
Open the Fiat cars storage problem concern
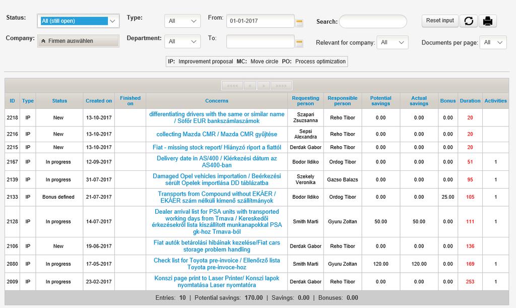tap(217, 246)
